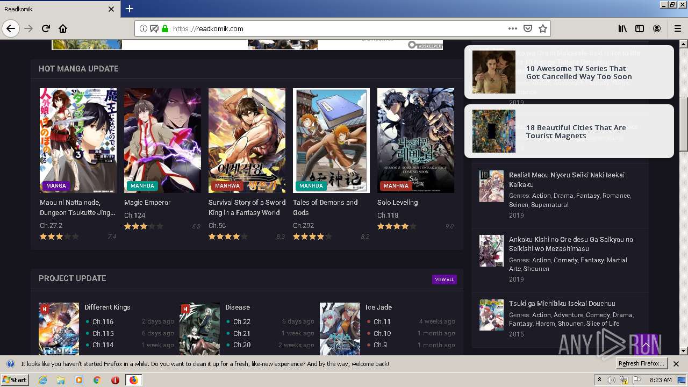The width and height of the screenshot is (688, 387).
Task: Open Realist Maou sidebar thumbnail
Action: [491, 186]
